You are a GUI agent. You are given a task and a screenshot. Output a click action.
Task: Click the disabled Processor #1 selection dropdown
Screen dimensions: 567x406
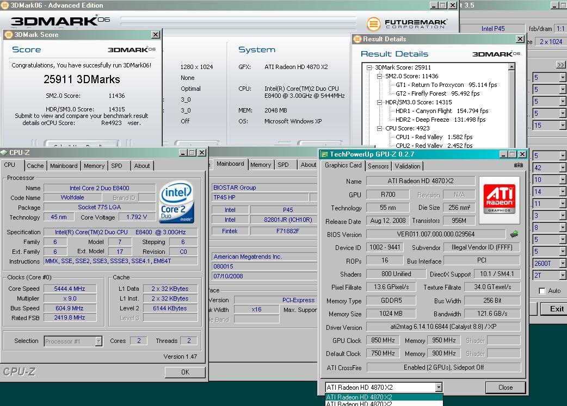click(x=73, y=341)
